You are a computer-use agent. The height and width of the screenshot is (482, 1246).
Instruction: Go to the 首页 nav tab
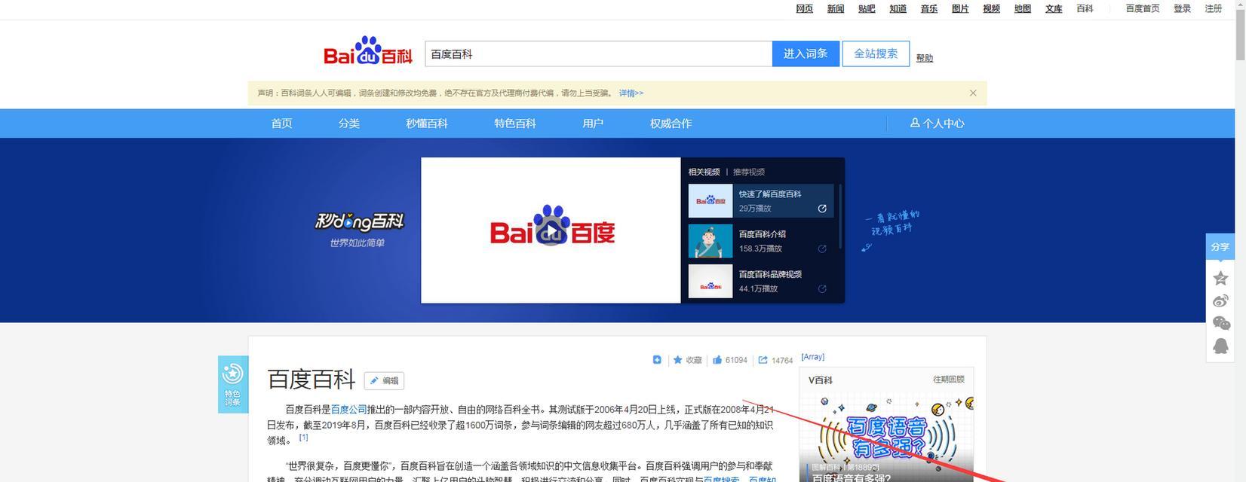tap(281, 124)
